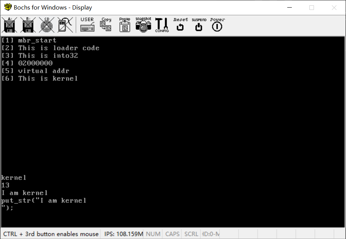Click the Reset button in the toolbar
The height and width of the screenshot is (239, 346).
point(180,24)
